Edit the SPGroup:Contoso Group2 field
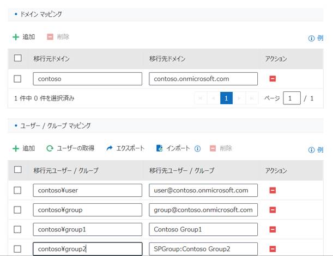This screenshot has width=333, height=256. [x=203, y=249]
